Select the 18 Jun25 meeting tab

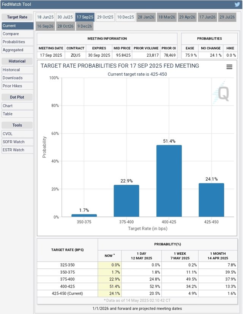pos(45,17)
